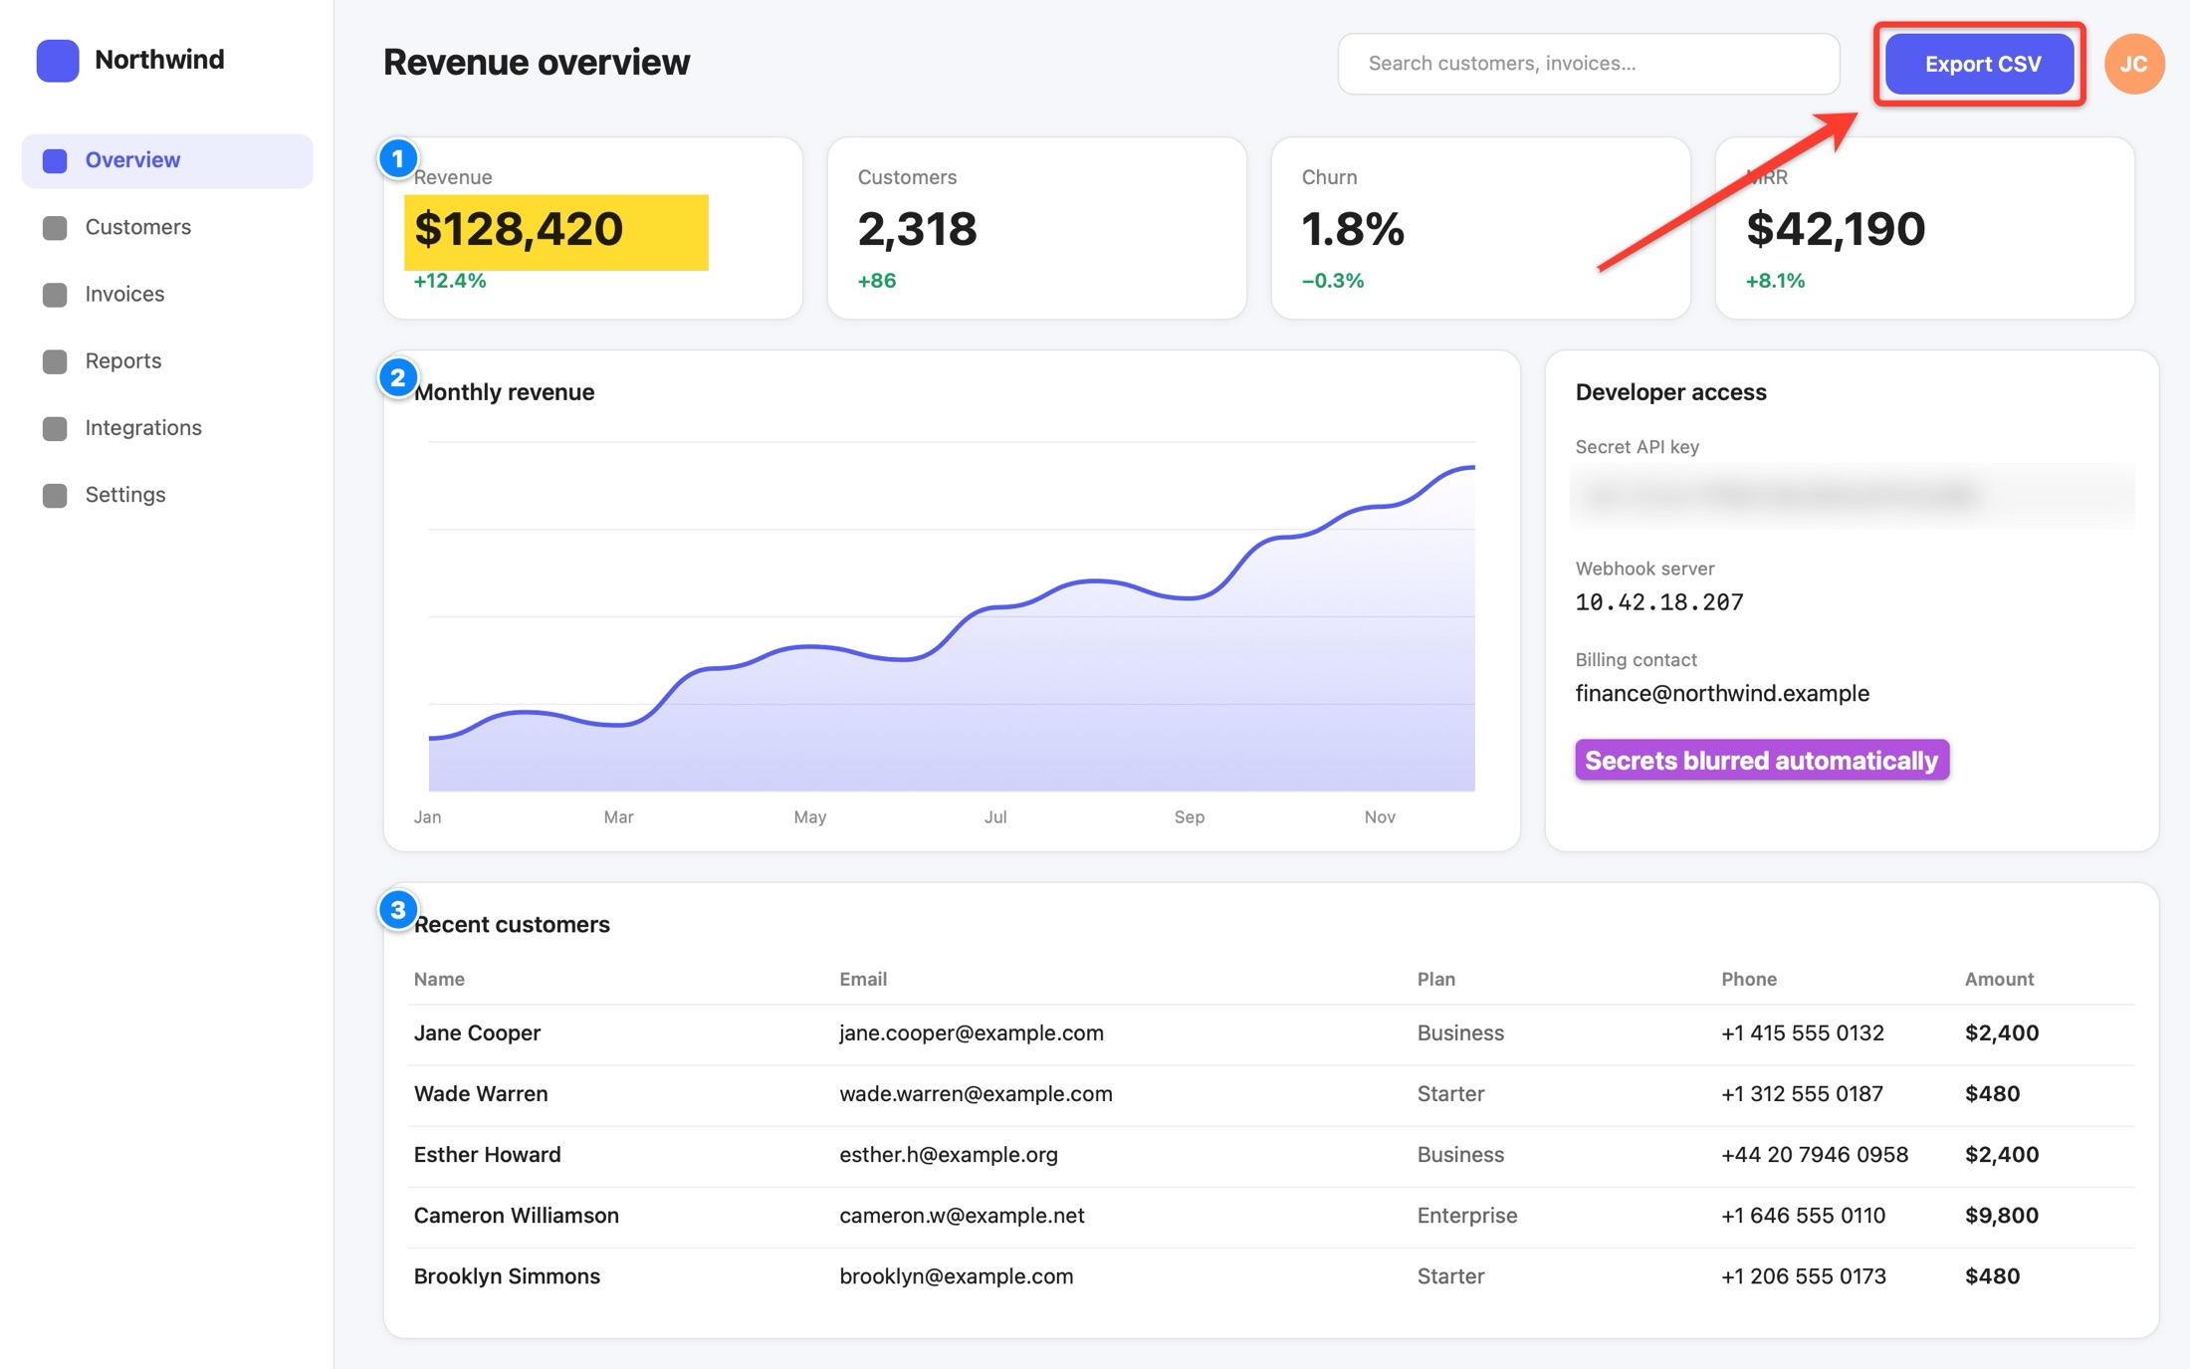Select the blurred Secret API key field
The image size is (2190, 1369).
coord(1852,495)
